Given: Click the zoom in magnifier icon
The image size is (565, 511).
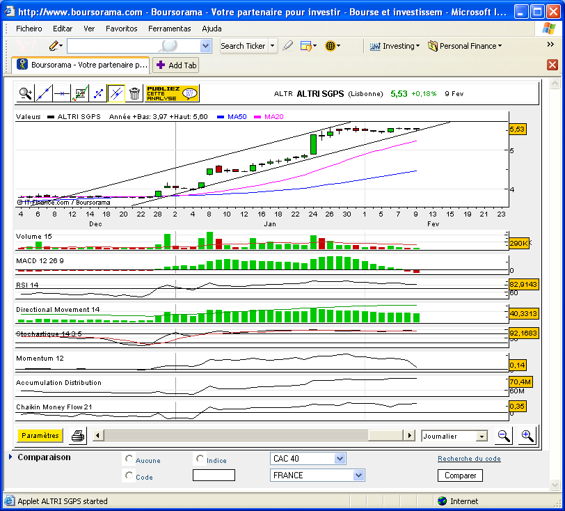Looking at the screenshot, I should pos(527,436).
